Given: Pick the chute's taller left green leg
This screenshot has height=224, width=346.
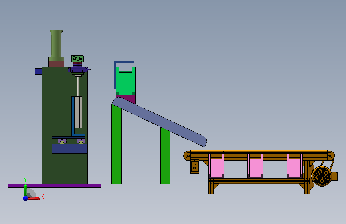Looking at the screenshot, I should pyautogui.click(x=117, y=144).
